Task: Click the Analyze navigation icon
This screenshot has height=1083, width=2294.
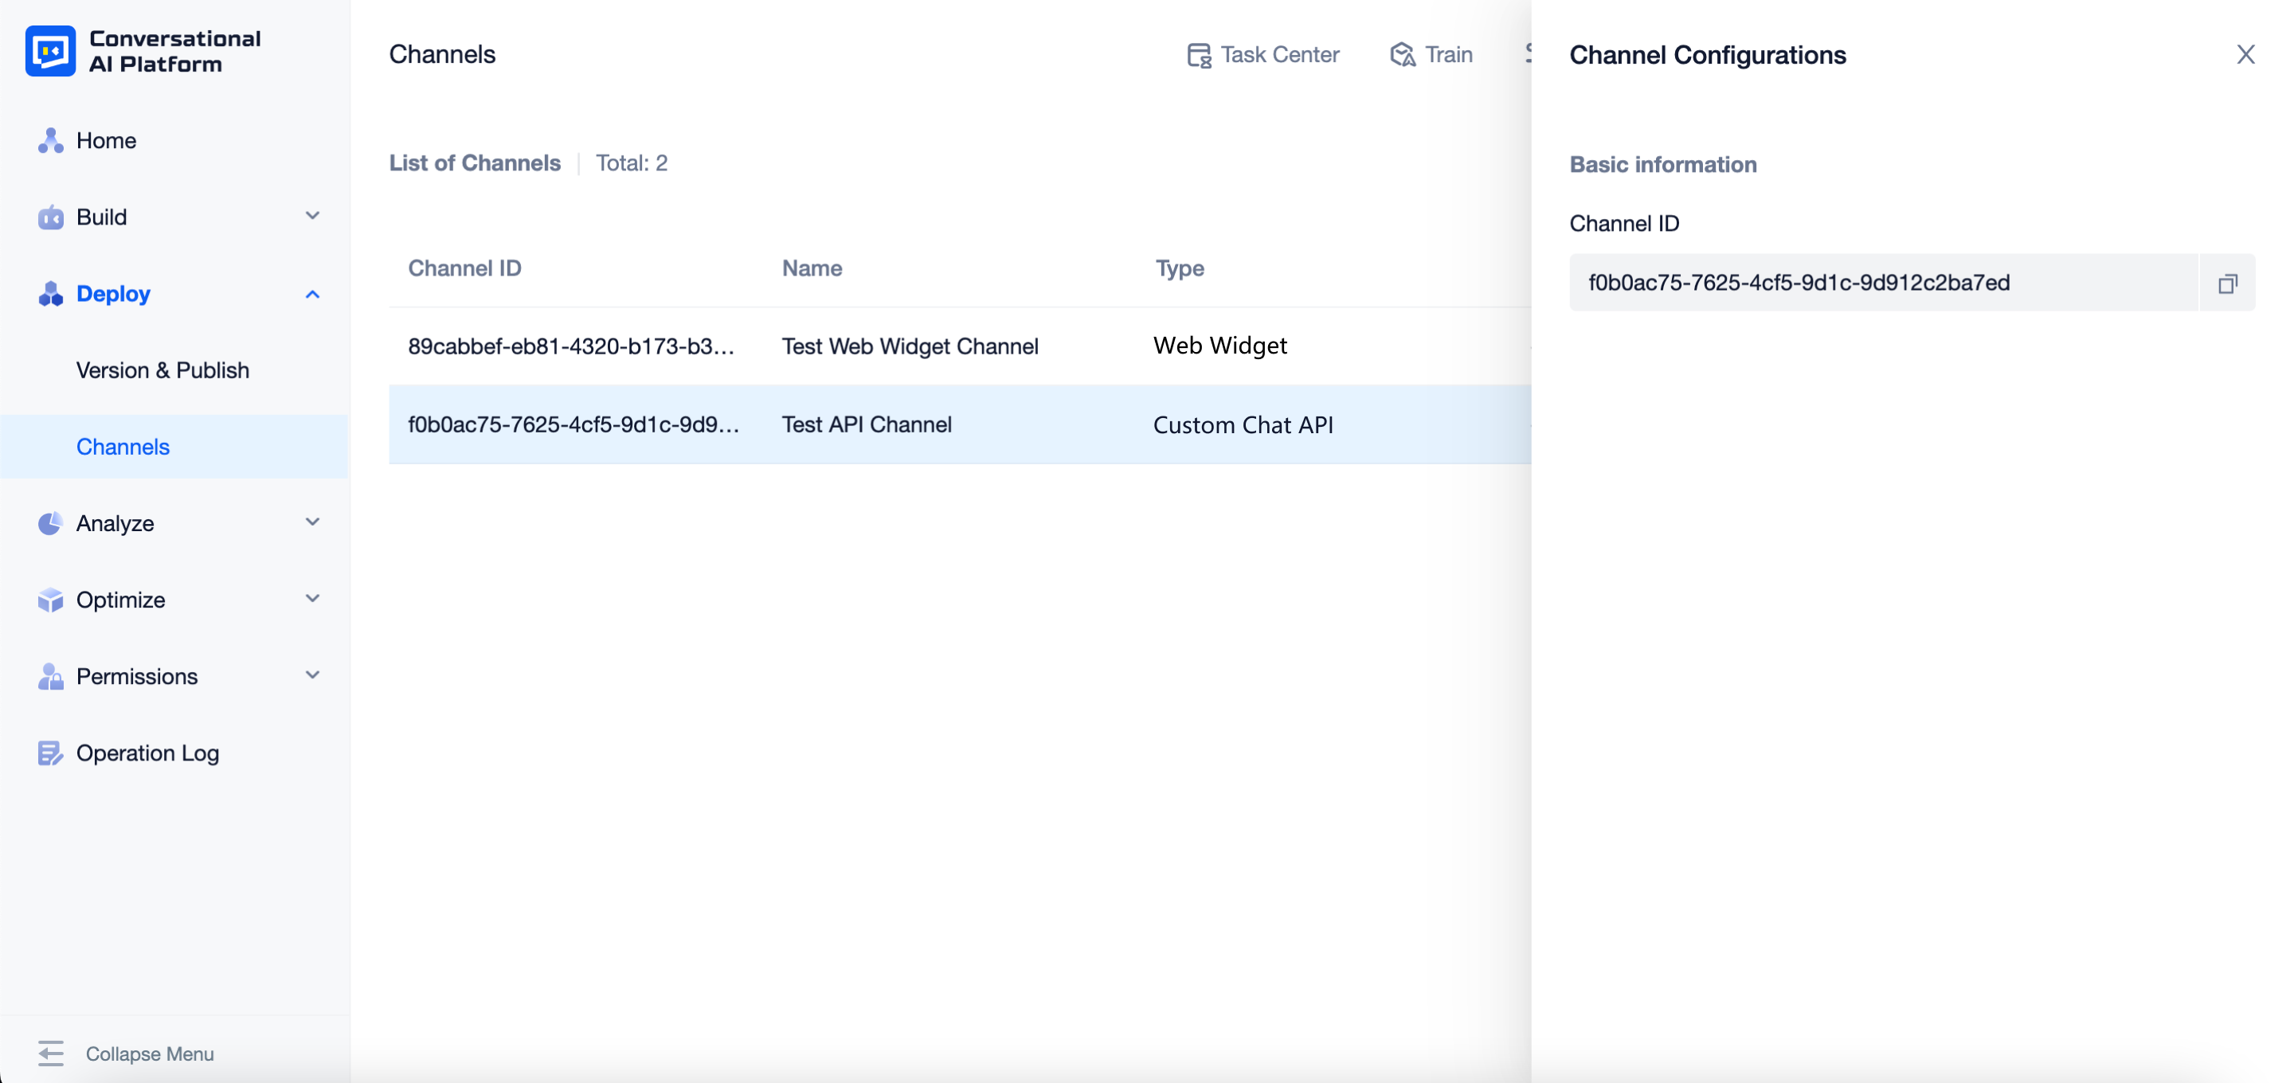Action: [47, 522]
